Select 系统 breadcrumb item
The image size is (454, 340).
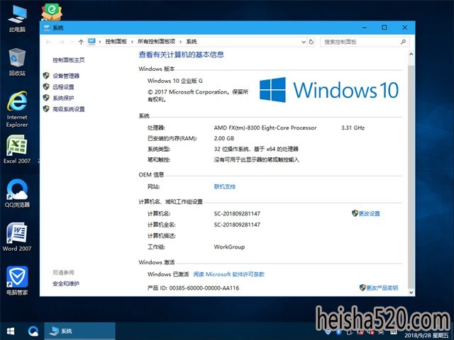pyautogui.click(x=192, y=42)
